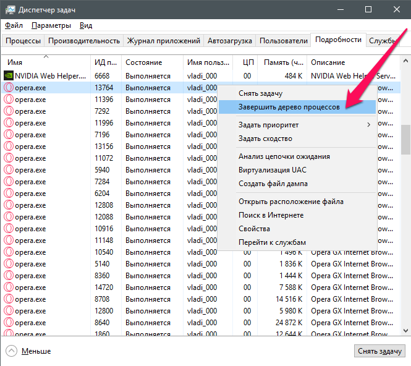Click the scrollbar up arrow
Screen dimensions: 411x366
pyautogui.click(x=405, y=61)
